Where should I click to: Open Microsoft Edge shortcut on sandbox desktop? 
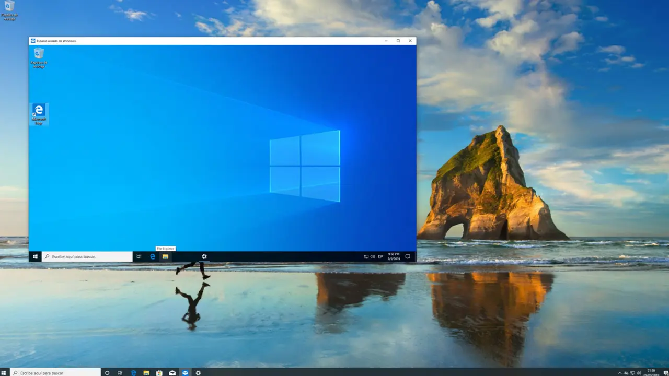pos(39,113)
